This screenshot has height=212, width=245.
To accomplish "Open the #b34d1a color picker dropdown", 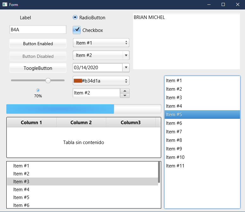I will pyautogui.click(x=101, y=81).
